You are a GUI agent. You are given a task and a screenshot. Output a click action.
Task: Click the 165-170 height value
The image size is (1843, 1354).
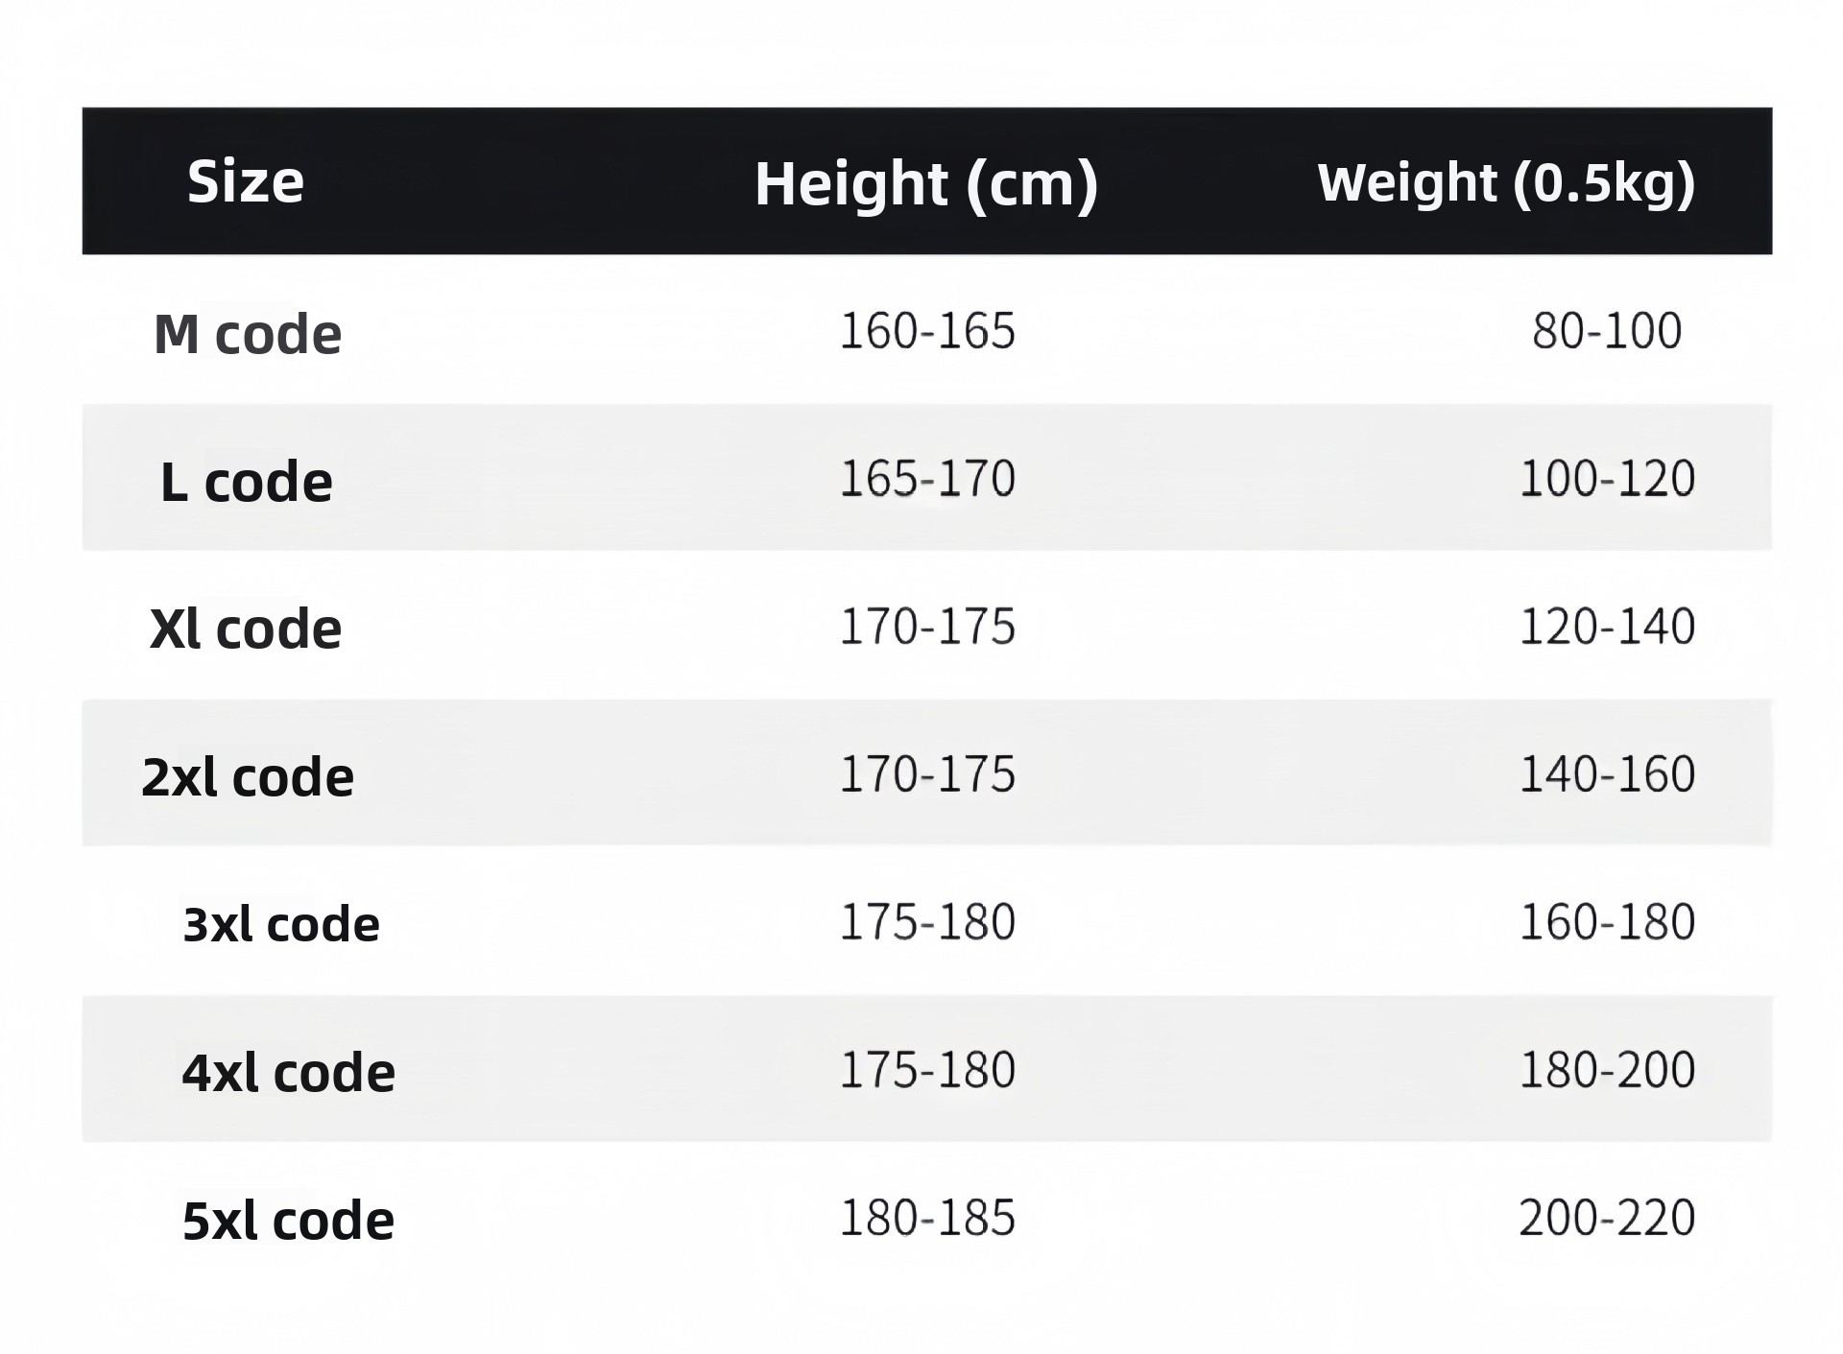click(x=927, y=479)
